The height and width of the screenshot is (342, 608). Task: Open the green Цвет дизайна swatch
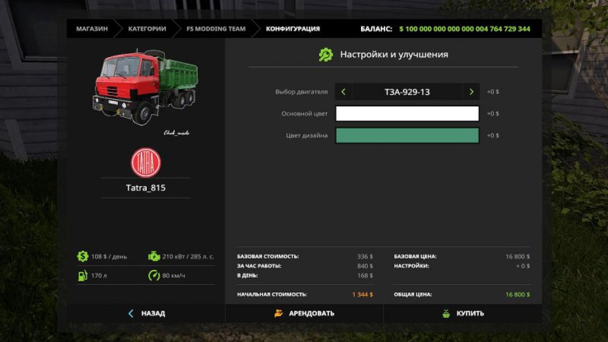coord(407,135)
